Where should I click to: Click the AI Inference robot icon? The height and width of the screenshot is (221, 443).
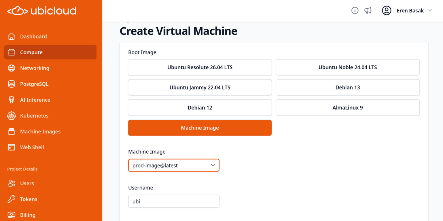pos(11,100)
